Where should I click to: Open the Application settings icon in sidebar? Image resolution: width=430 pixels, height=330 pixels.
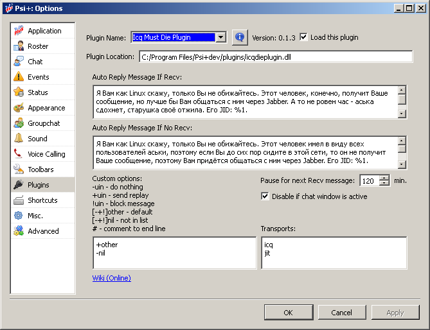tap(19, 31)
